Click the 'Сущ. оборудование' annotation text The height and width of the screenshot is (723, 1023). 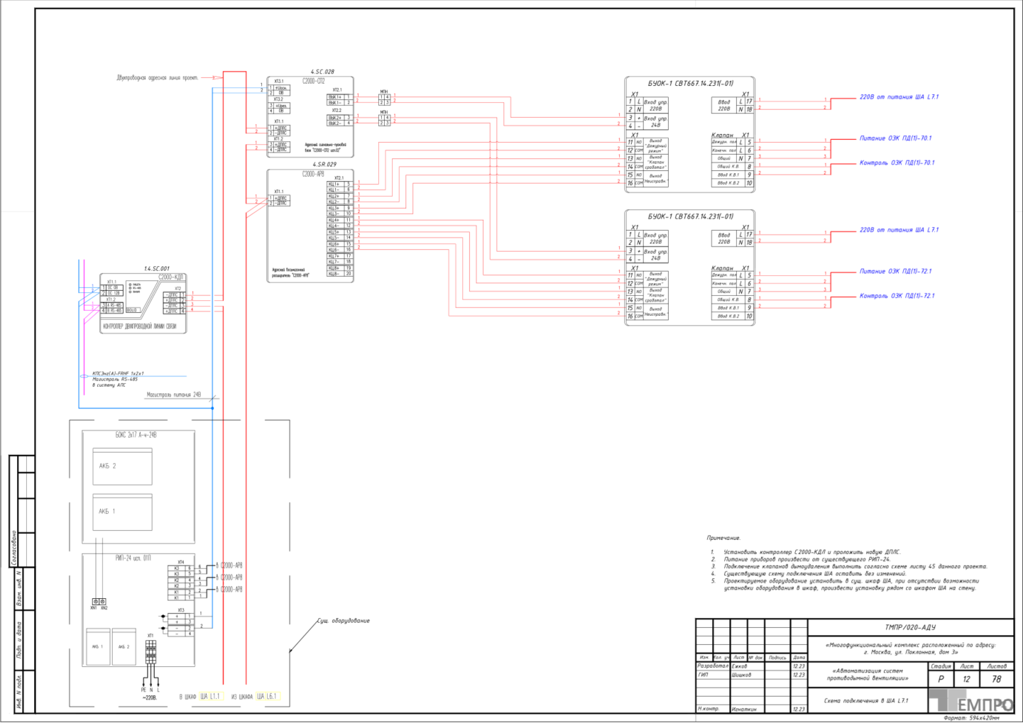tap(344, 621)
